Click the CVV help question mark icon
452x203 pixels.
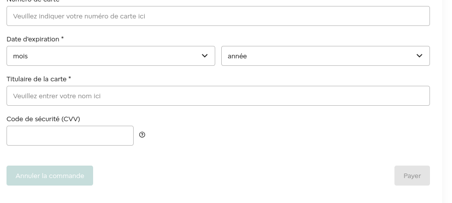pos(142,135)
